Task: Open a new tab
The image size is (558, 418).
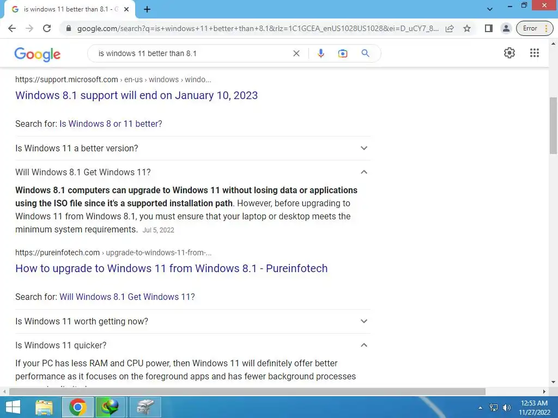Action: (x=147, y=9)
